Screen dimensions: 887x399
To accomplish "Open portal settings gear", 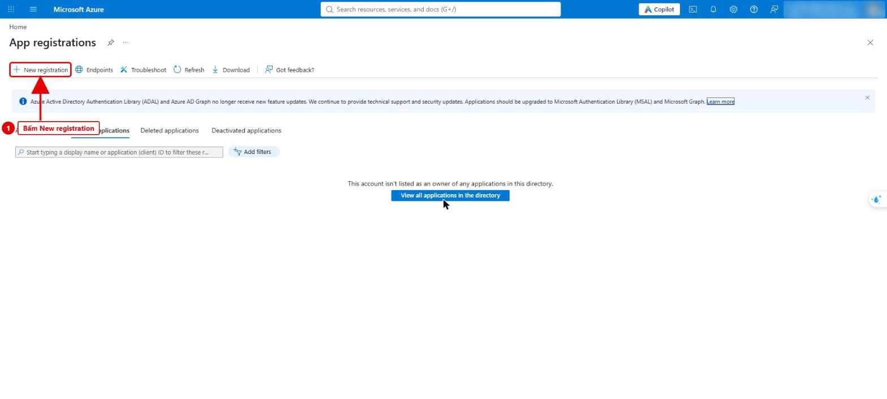I will [x=733, y=9].
